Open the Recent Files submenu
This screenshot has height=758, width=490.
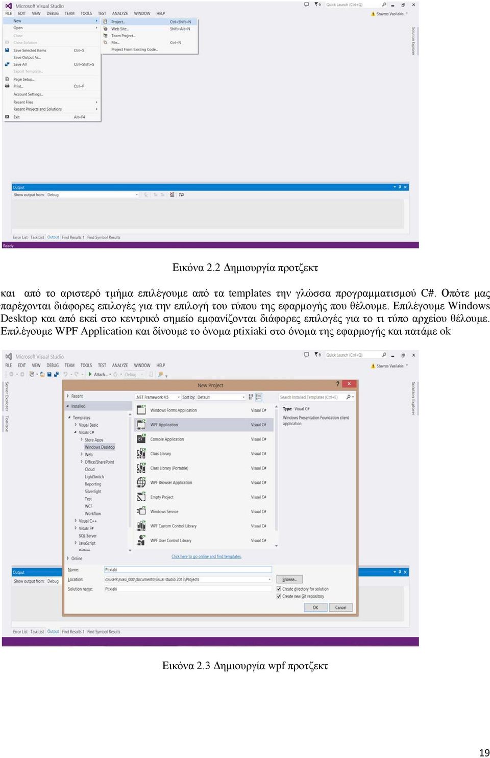point(51,102)
